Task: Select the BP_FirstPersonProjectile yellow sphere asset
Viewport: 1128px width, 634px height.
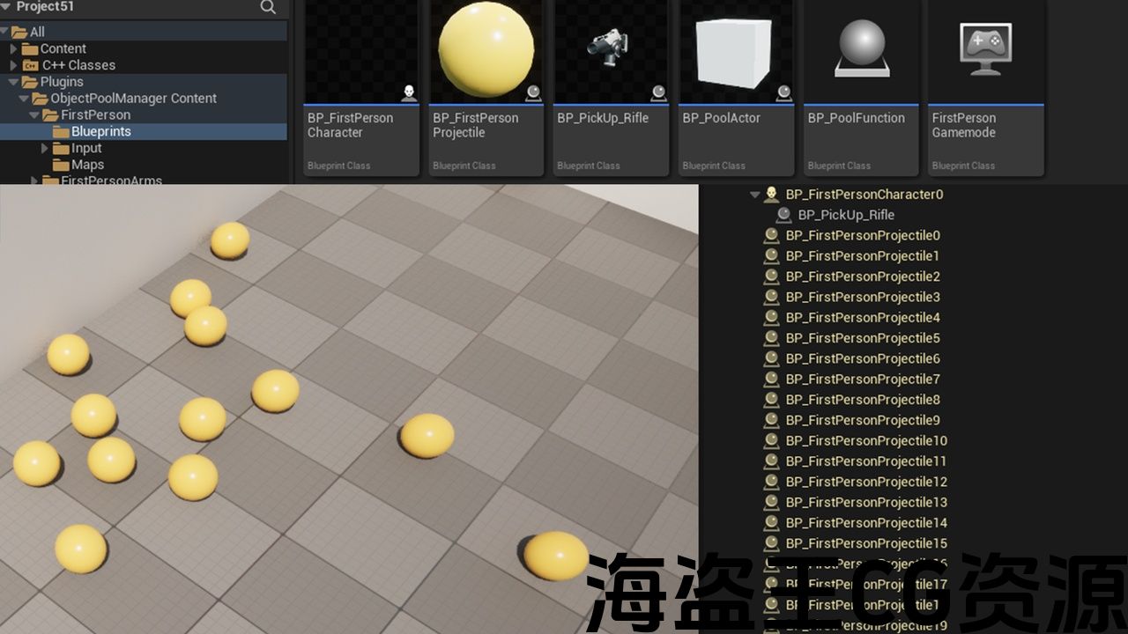Action: coord(486,51)
